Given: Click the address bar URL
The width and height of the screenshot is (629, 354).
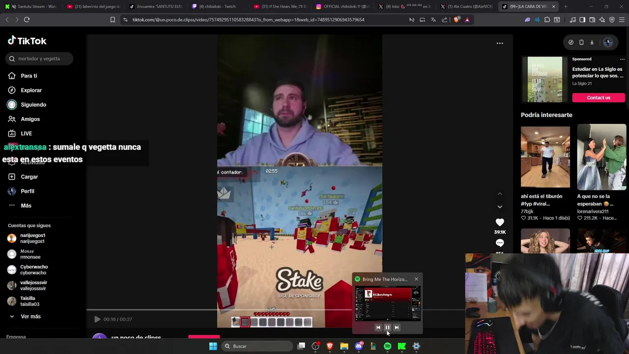Looking at the screenshot, I should click(x=248, y=20).
